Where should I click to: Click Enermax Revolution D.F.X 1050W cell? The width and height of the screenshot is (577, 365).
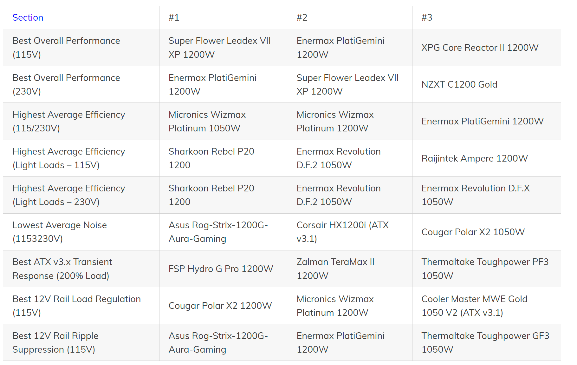pyautogui.click(x=475, y=195)
